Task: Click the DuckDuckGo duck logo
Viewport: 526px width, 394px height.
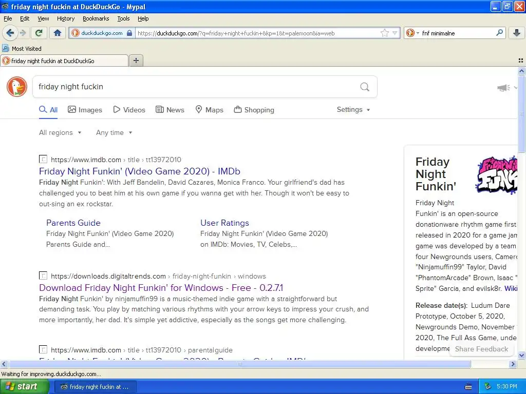Action: pos(17,86)
